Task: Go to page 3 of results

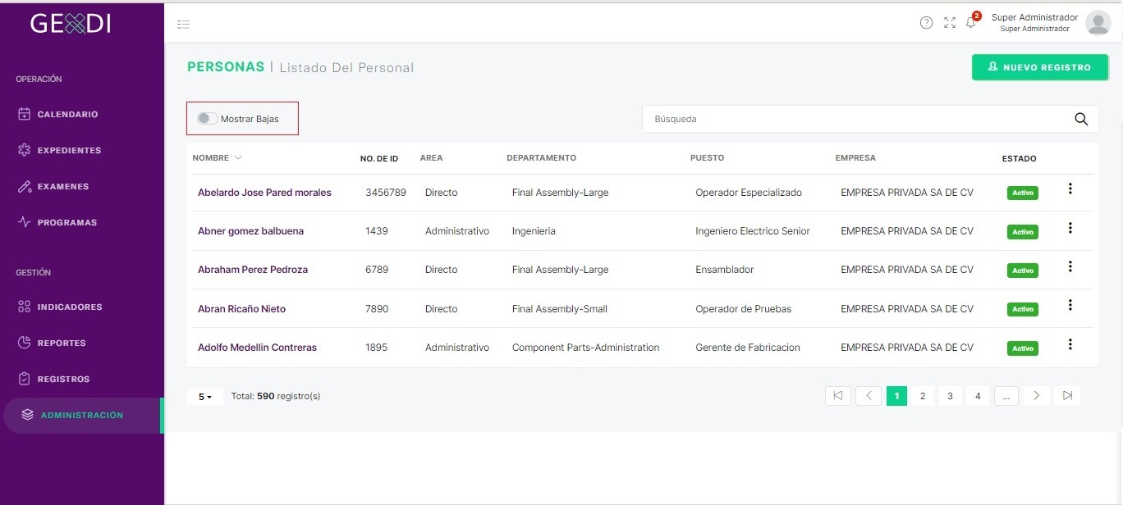Action: pyautogui.click(x=950, y=396)
